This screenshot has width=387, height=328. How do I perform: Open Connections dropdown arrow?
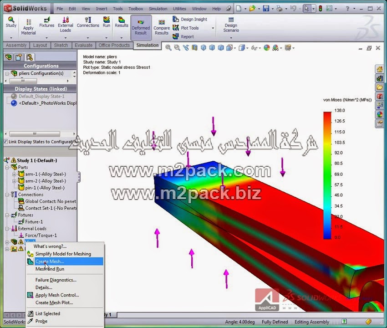click(x=88, y=38)
